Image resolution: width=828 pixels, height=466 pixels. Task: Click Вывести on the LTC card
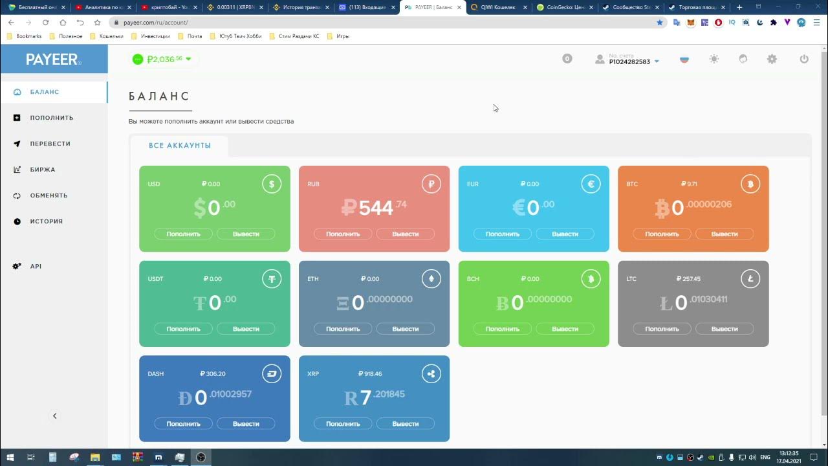[724, 329]
